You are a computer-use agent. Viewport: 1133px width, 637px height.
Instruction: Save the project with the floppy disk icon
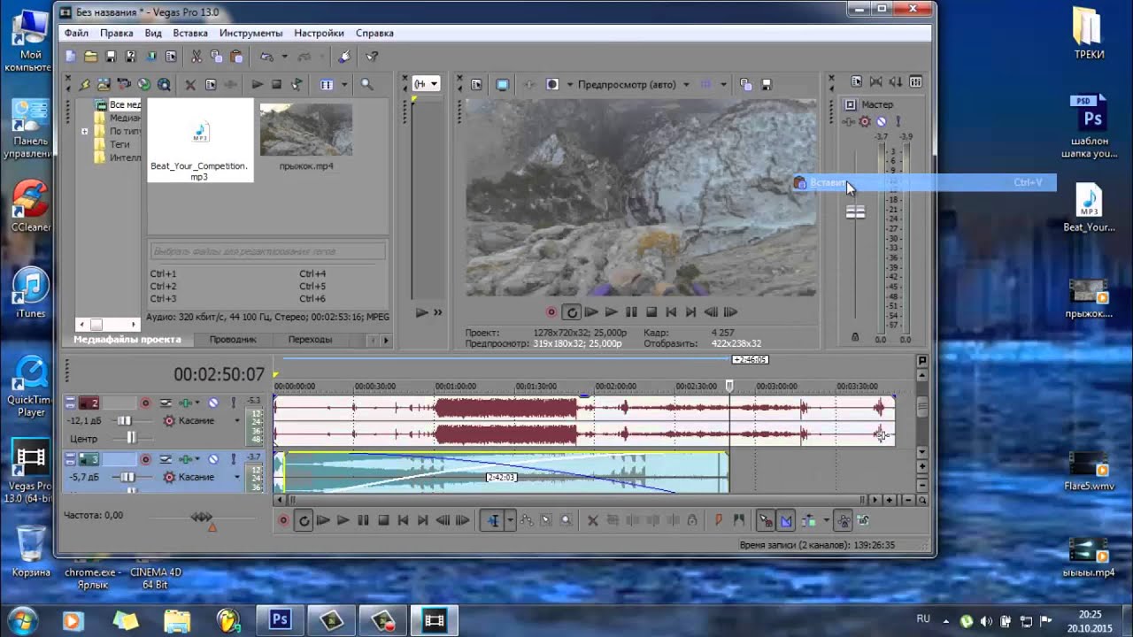tap(111, 57)
